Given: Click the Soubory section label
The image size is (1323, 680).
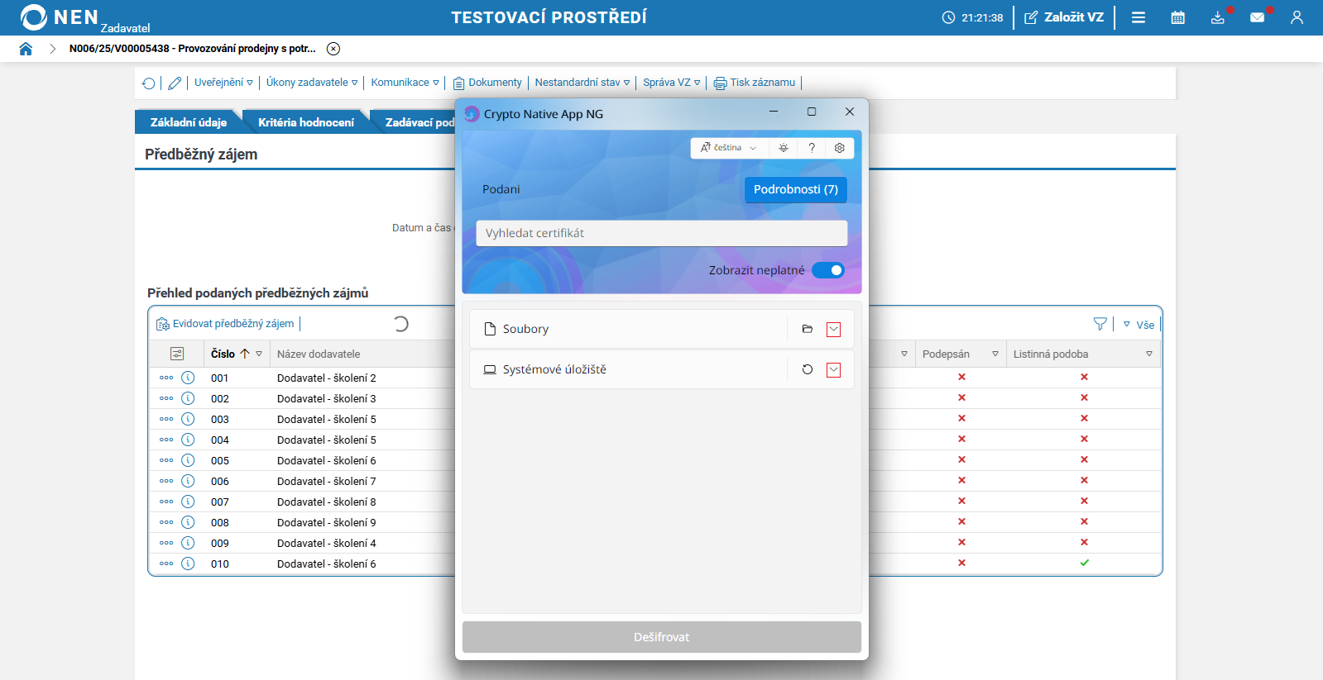Looking at the screenshot, I should coord(525,329).
